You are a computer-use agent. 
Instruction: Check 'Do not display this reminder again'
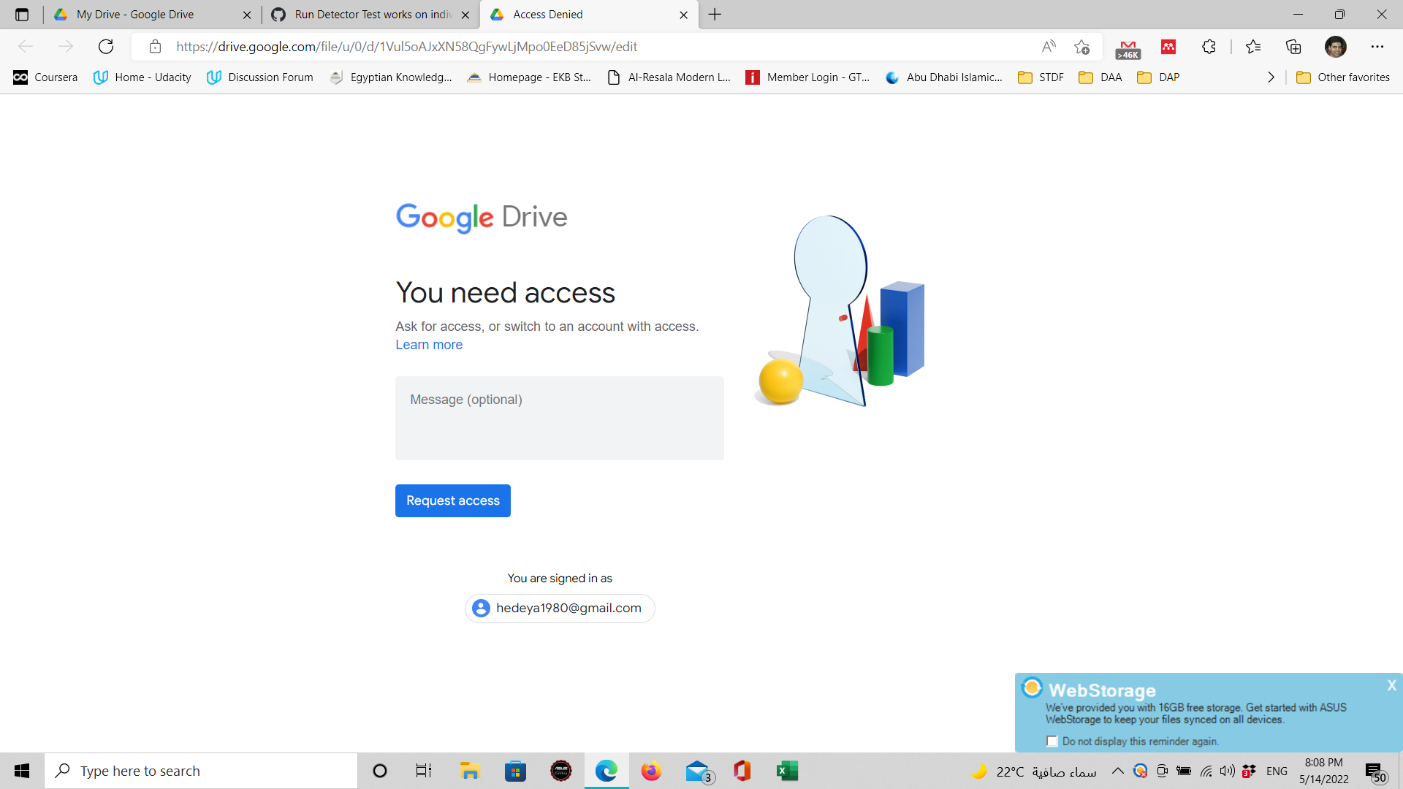click(x=1052, y=742)
